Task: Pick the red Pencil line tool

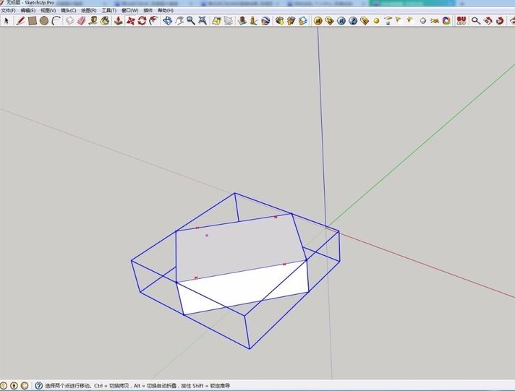Action: click(21, 21)
